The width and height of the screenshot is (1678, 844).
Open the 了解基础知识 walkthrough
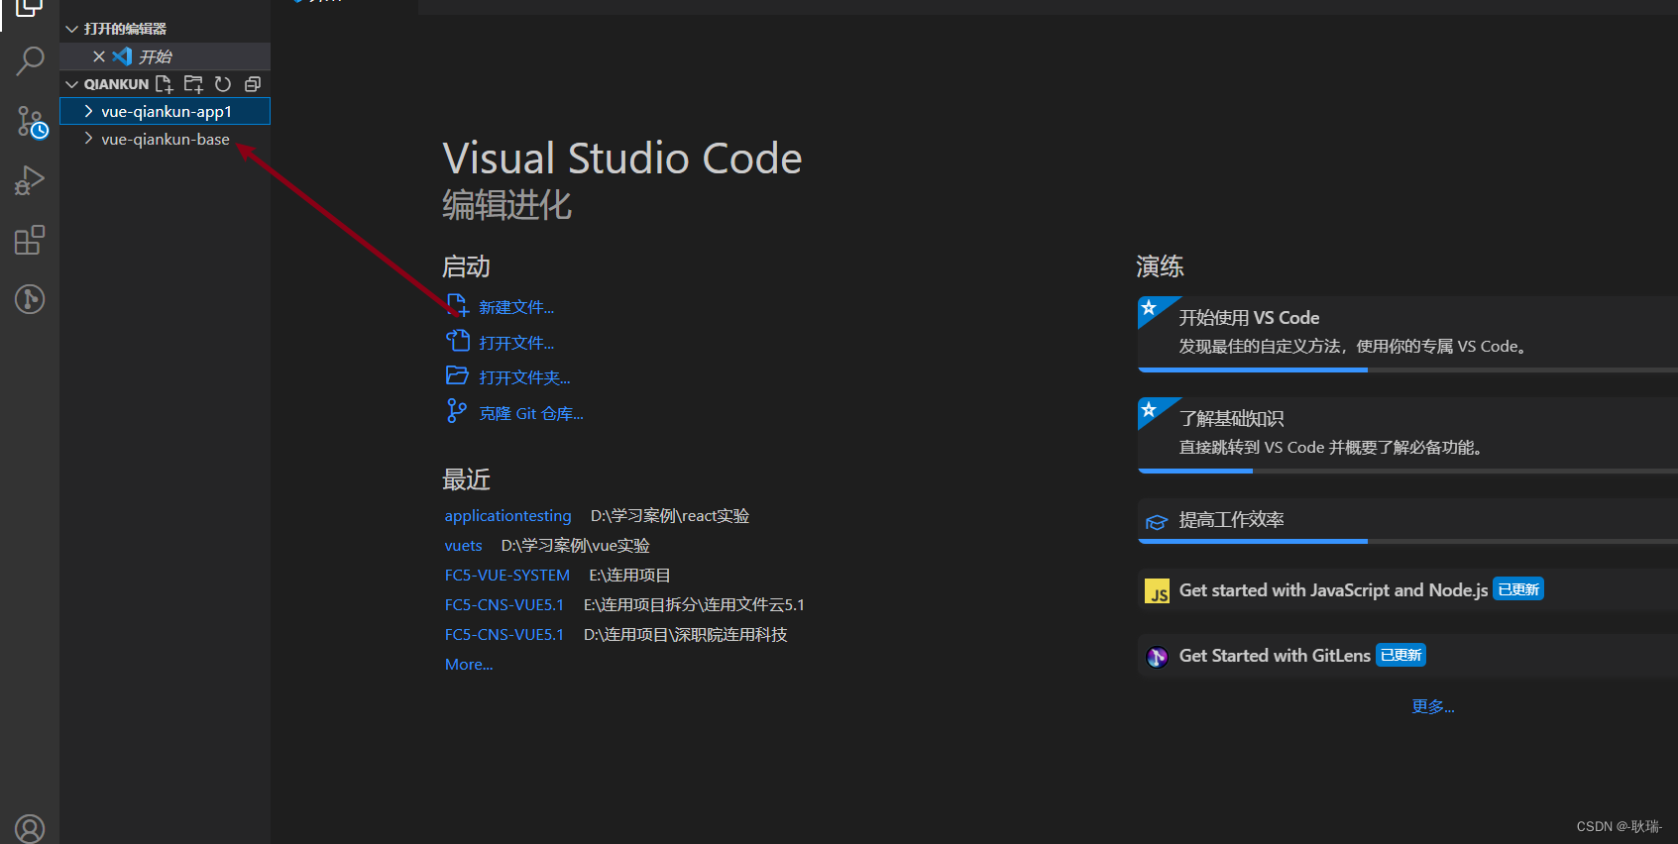tap(1407, 434)
